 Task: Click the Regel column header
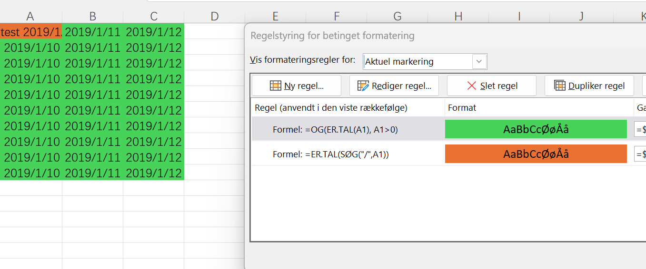[331, 108]
